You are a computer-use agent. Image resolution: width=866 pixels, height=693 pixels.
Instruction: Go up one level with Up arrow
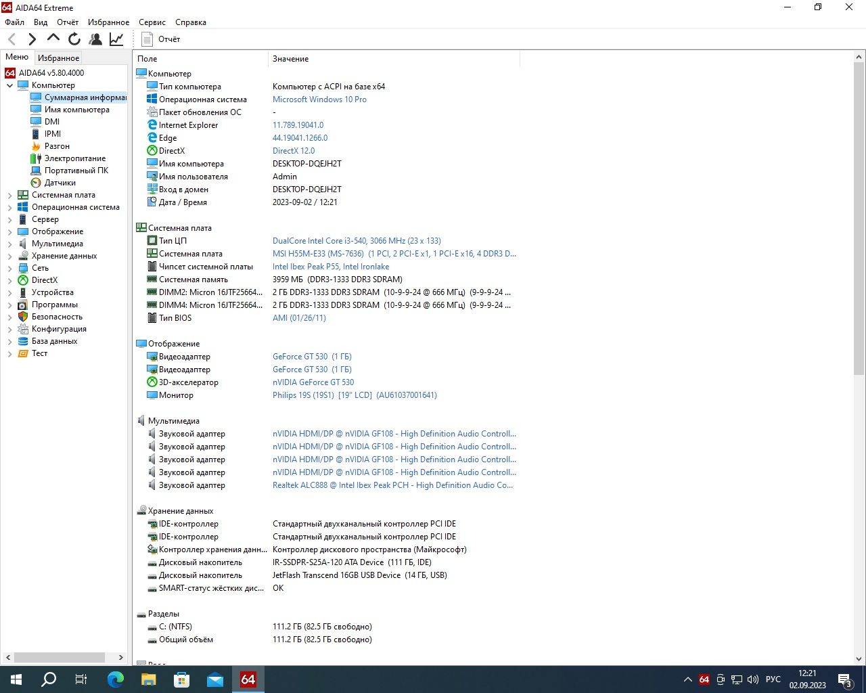point(53,39)
